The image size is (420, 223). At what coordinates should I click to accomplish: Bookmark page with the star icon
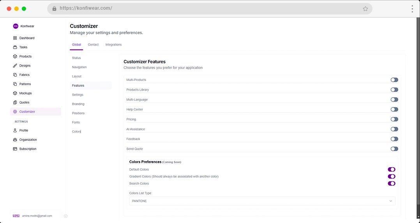click(365, 9)
